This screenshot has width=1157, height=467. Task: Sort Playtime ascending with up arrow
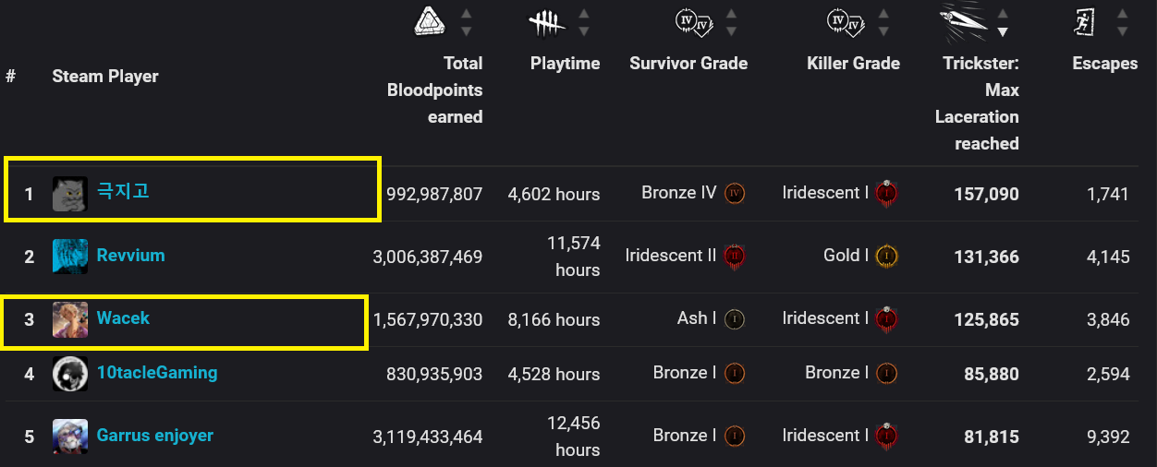click(x=583, y=14)
